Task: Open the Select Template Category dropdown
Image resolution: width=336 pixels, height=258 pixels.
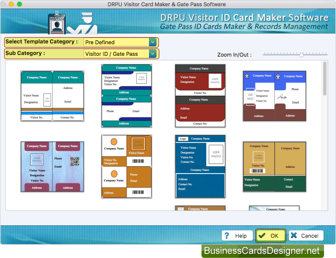Action: 120,42
